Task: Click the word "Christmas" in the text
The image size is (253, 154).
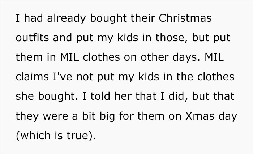Action: click(185, 18)
